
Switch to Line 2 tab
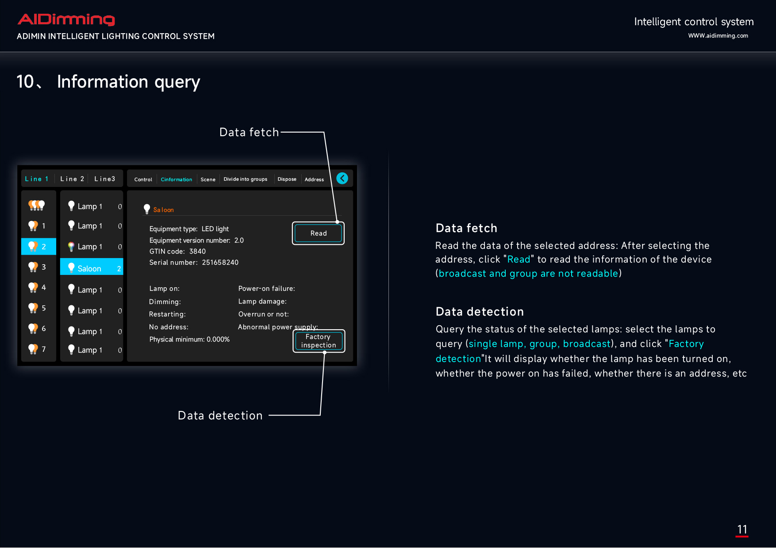point(72,179)
